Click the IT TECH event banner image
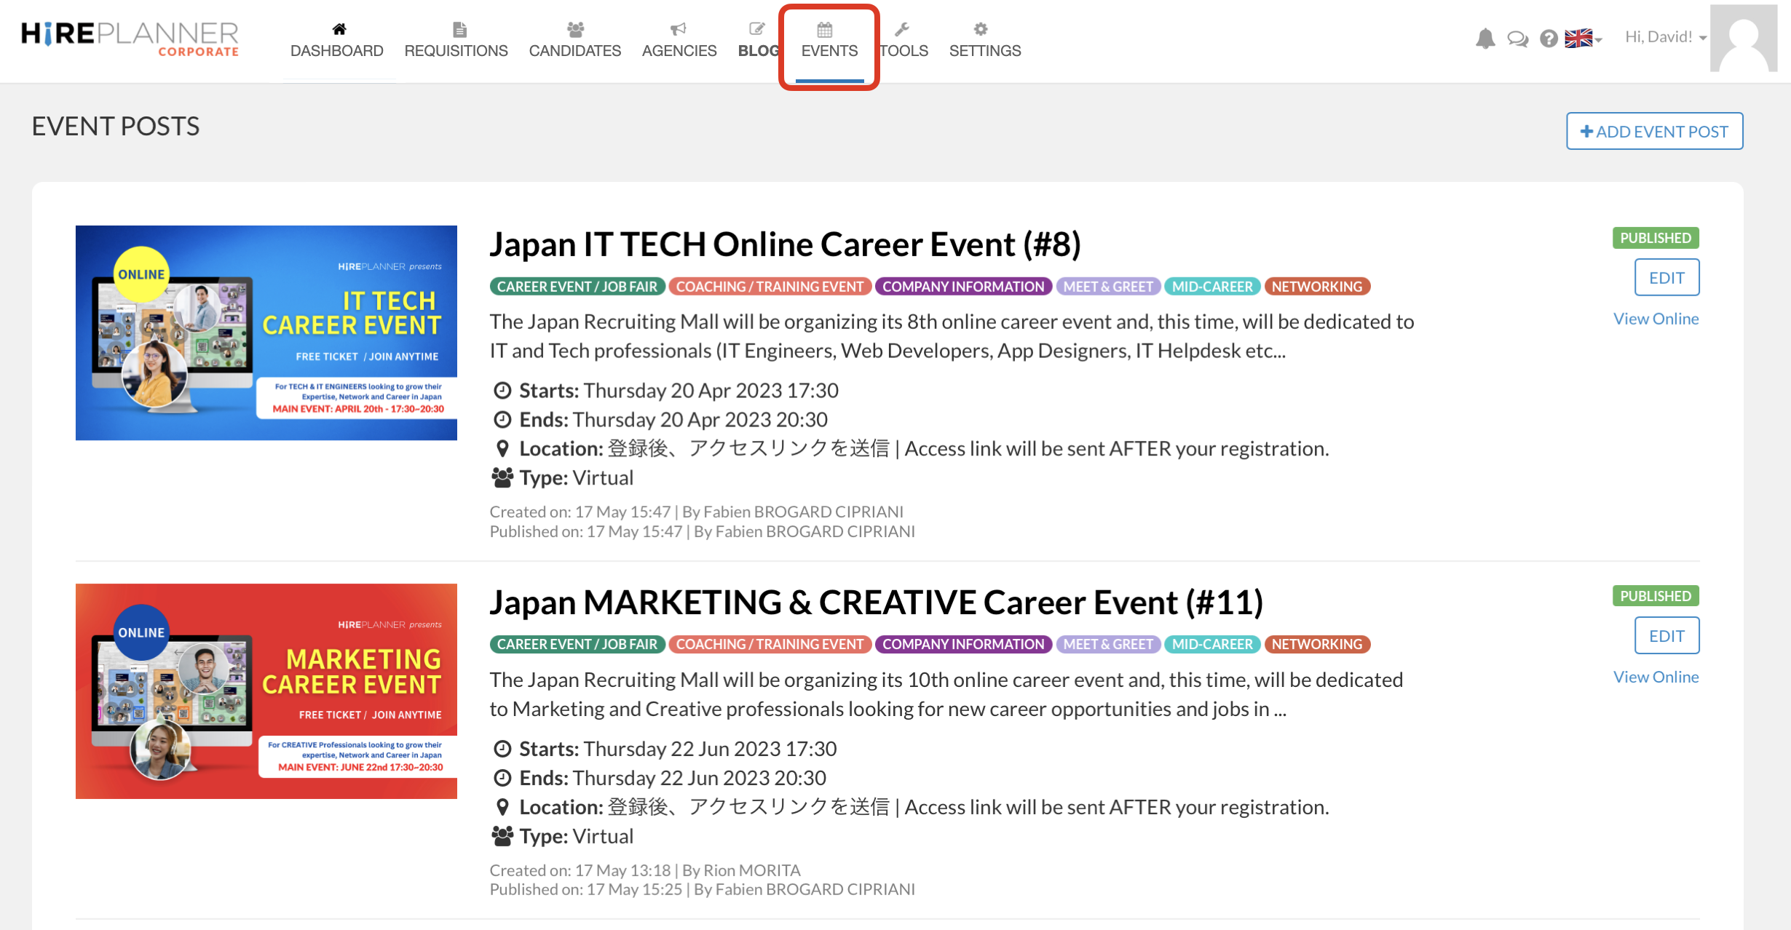 (266, 332)
